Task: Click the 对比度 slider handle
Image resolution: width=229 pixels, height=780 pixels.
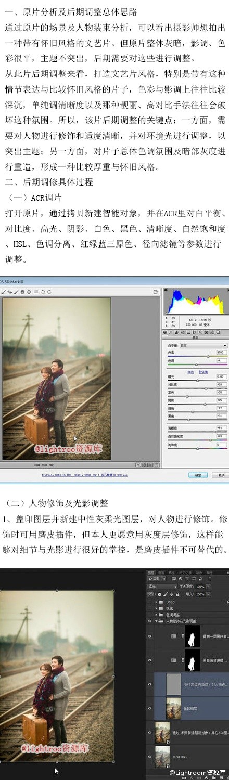Action: pos(206,388)
